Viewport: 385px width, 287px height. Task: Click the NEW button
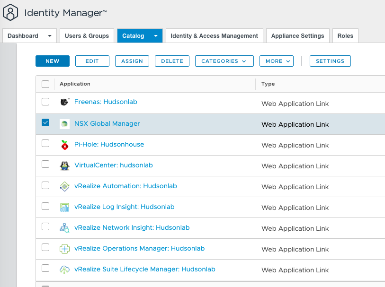(x=53, y=61)
